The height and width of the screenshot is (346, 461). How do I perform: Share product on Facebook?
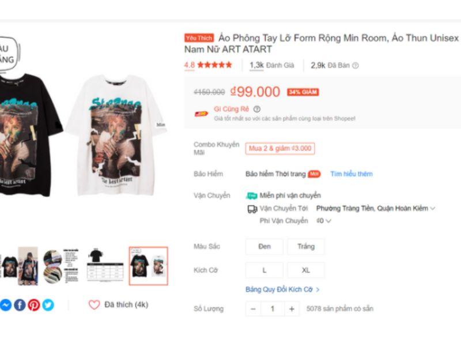(20, 305)
